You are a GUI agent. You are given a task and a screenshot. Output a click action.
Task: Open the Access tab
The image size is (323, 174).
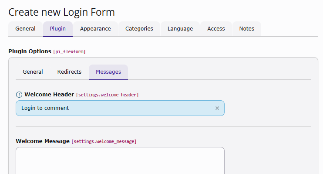216,29
